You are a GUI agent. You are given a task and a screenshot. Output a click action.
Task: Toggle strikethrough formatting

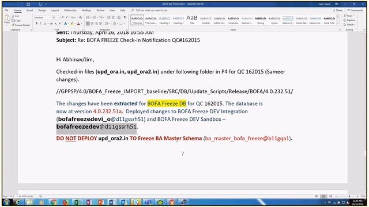(x=51, y=24)
